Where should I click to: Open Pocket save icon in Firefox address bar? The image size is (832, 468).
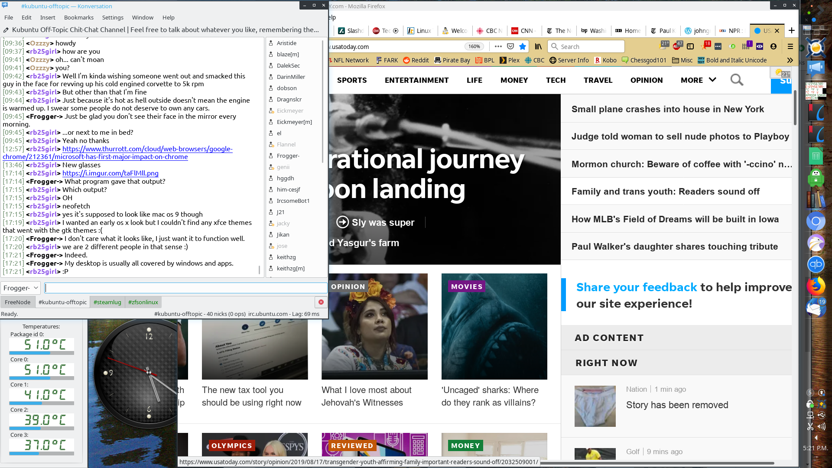[x=510, y=46]
